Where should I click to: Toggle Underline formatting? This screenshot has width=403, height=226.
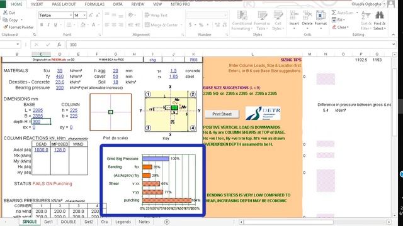pos(55,25)
